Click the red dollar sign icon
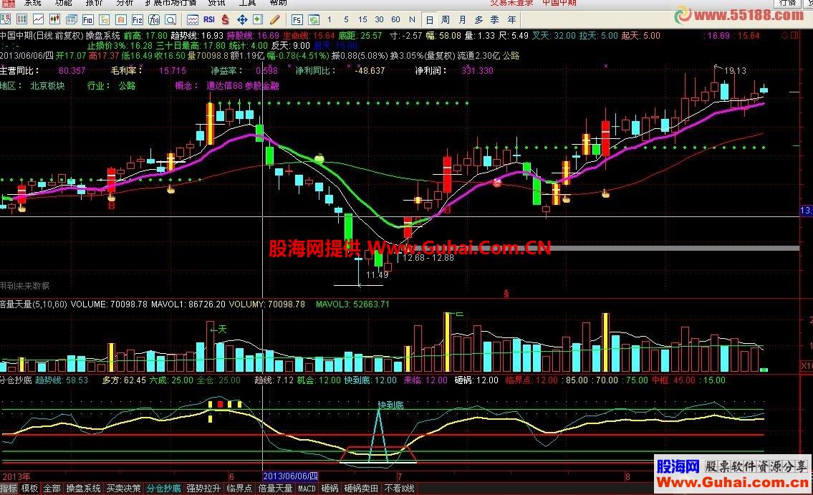Image resolution: width=813 pixels, height=495 pixels. (225, 19)
